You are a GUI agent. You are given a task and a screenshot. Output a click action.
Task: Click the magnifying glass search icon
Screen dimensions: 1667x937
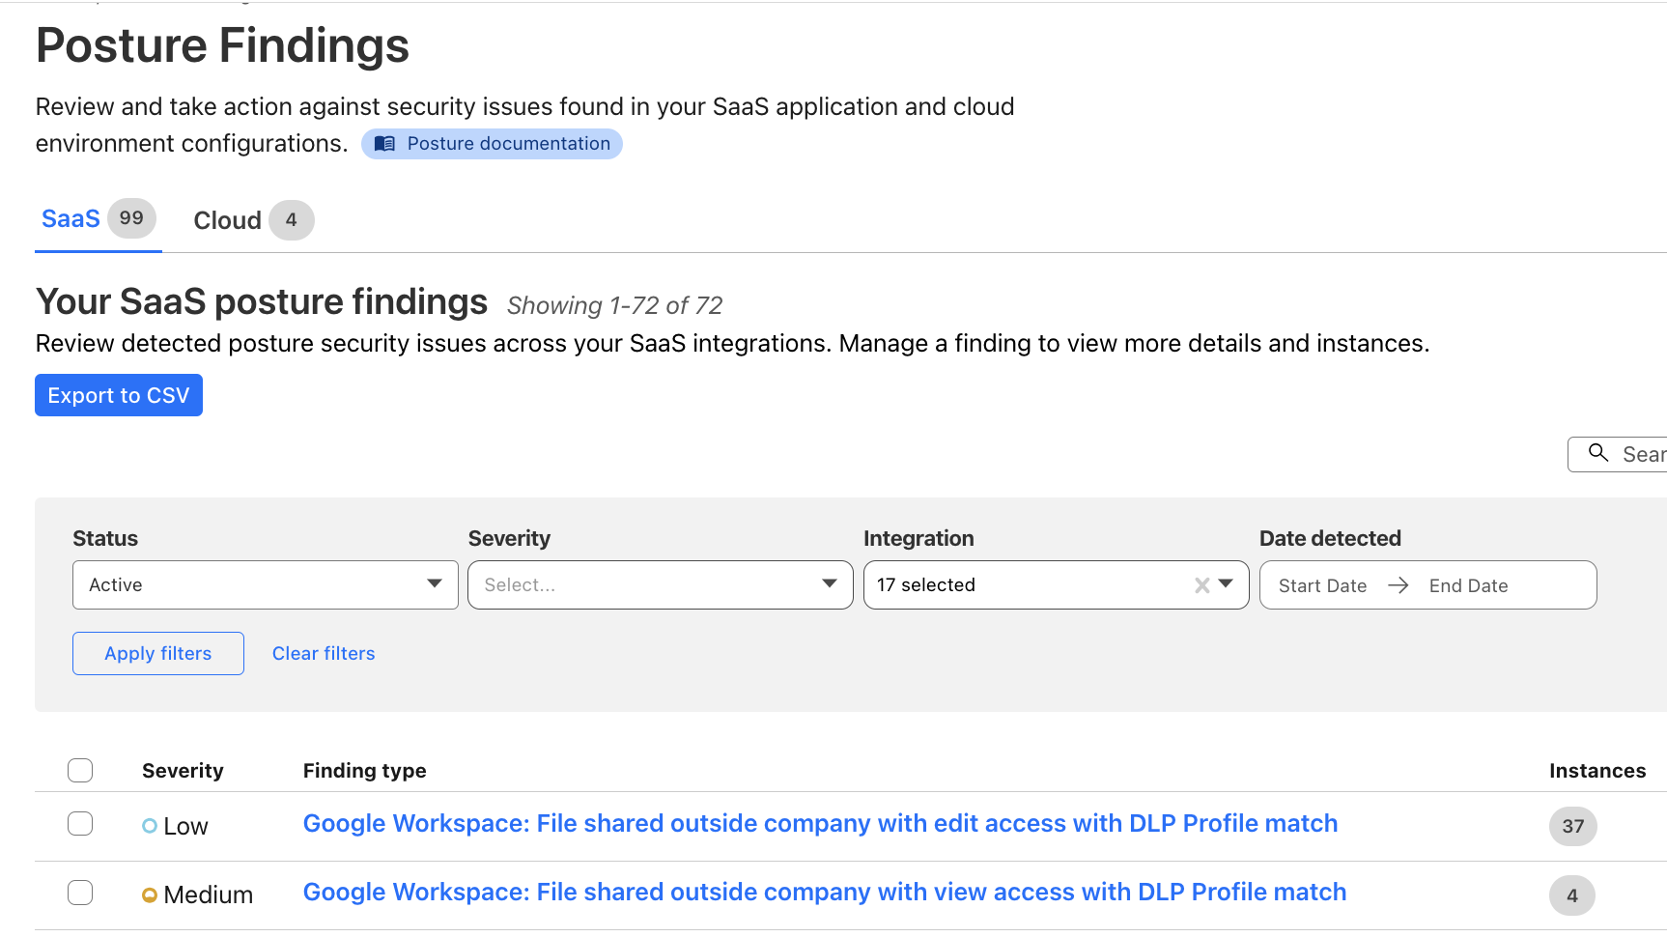tap(1598, 453)
